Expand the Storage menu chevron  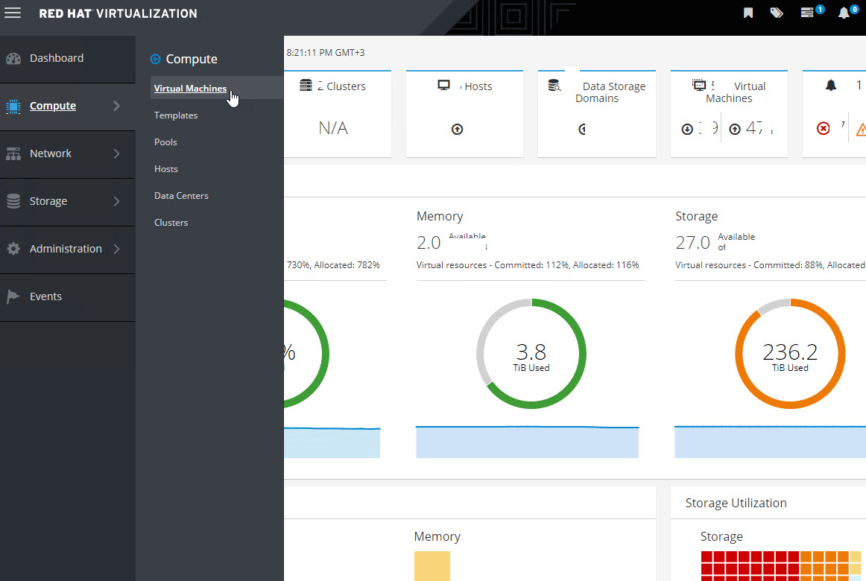click(116, 201)
